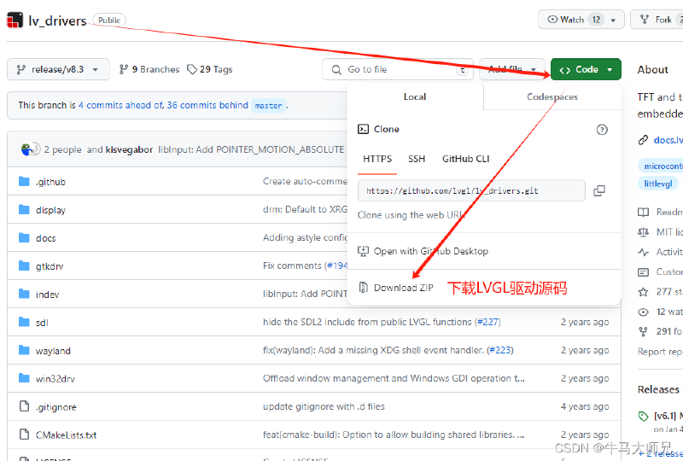Open the docs.lv website link

tap(668, 140)
